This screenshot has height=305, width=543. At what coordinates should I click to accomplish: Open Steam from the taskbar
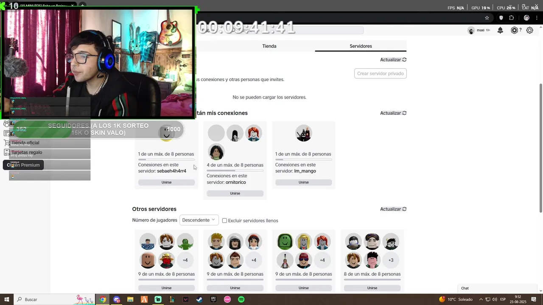pos(199,299)
